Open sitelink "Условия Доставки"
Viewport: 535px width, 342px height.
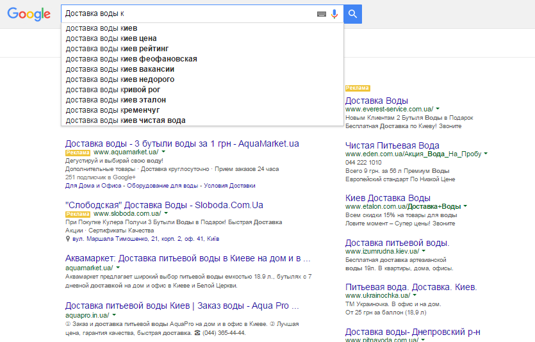[229, 186]
